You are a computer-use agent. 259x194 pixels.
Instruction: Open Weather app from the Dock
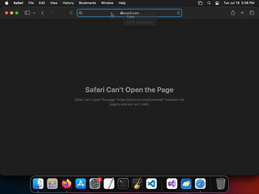pyautogui.click(x=186, y=184)
